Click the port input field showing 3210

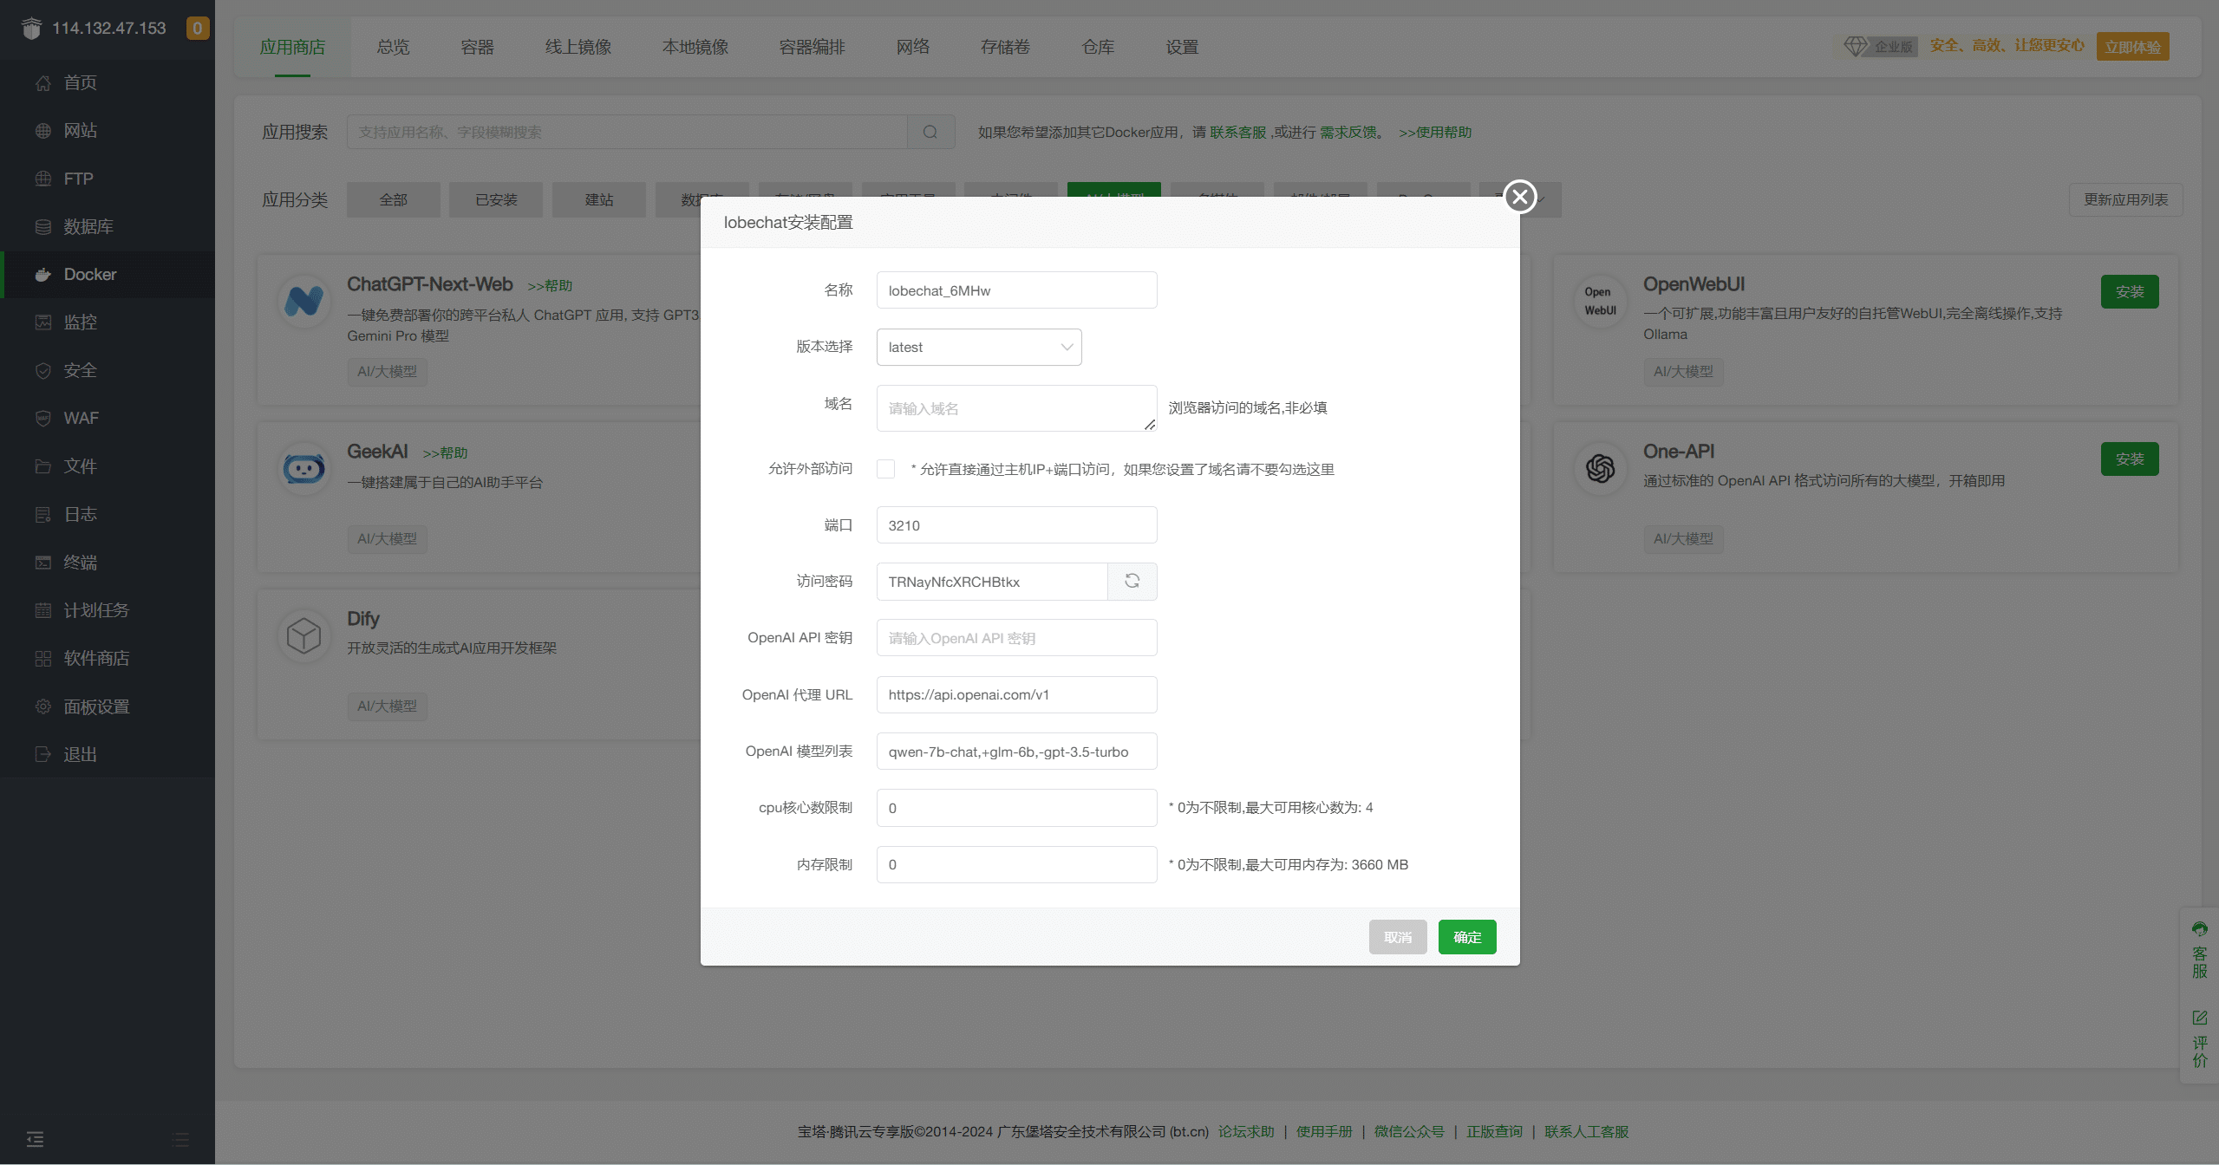point(1015,524)
